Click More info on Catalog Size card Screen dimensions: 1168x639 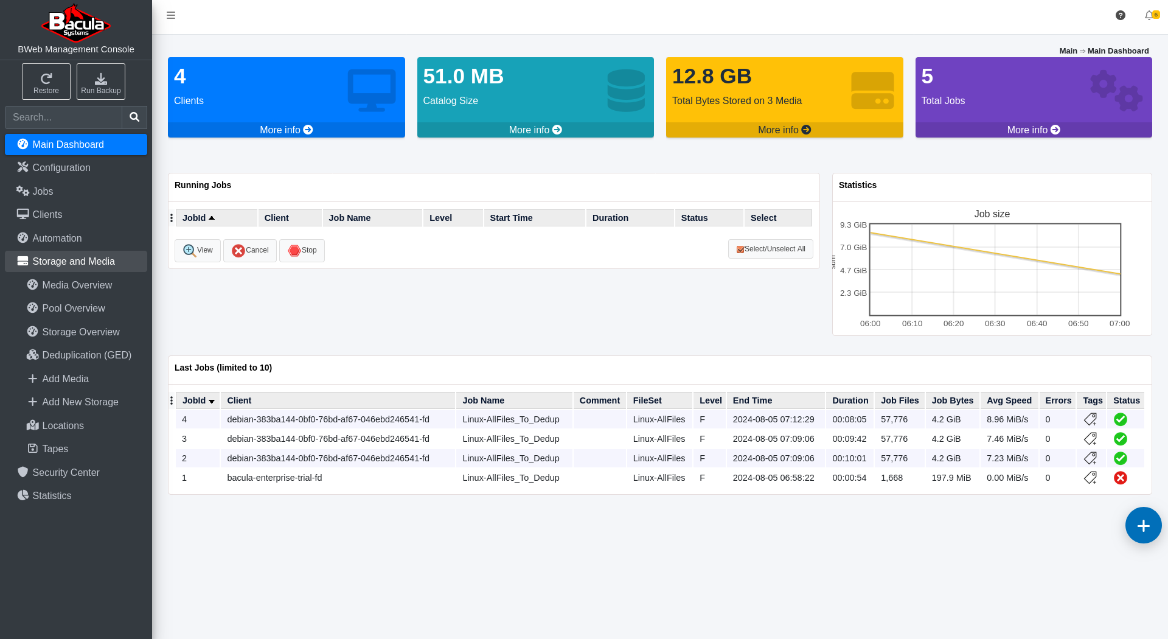click(x=535, y=130)
